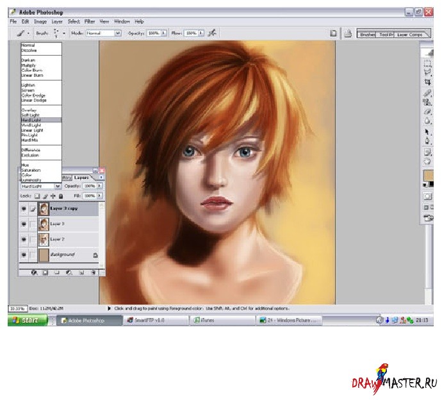The image size is (442, 400).
Task: Select the Healing Brush tool
Action: coord(427,93)
